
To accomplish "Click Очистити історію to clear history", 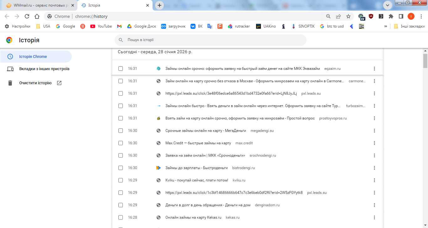I will click(x=35, y=83).
